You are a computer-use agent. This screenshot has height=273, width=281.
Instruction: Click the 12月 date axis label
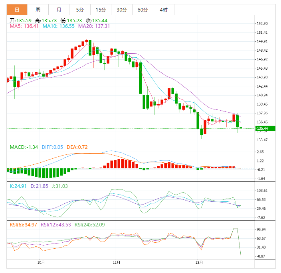click(199, 263)
